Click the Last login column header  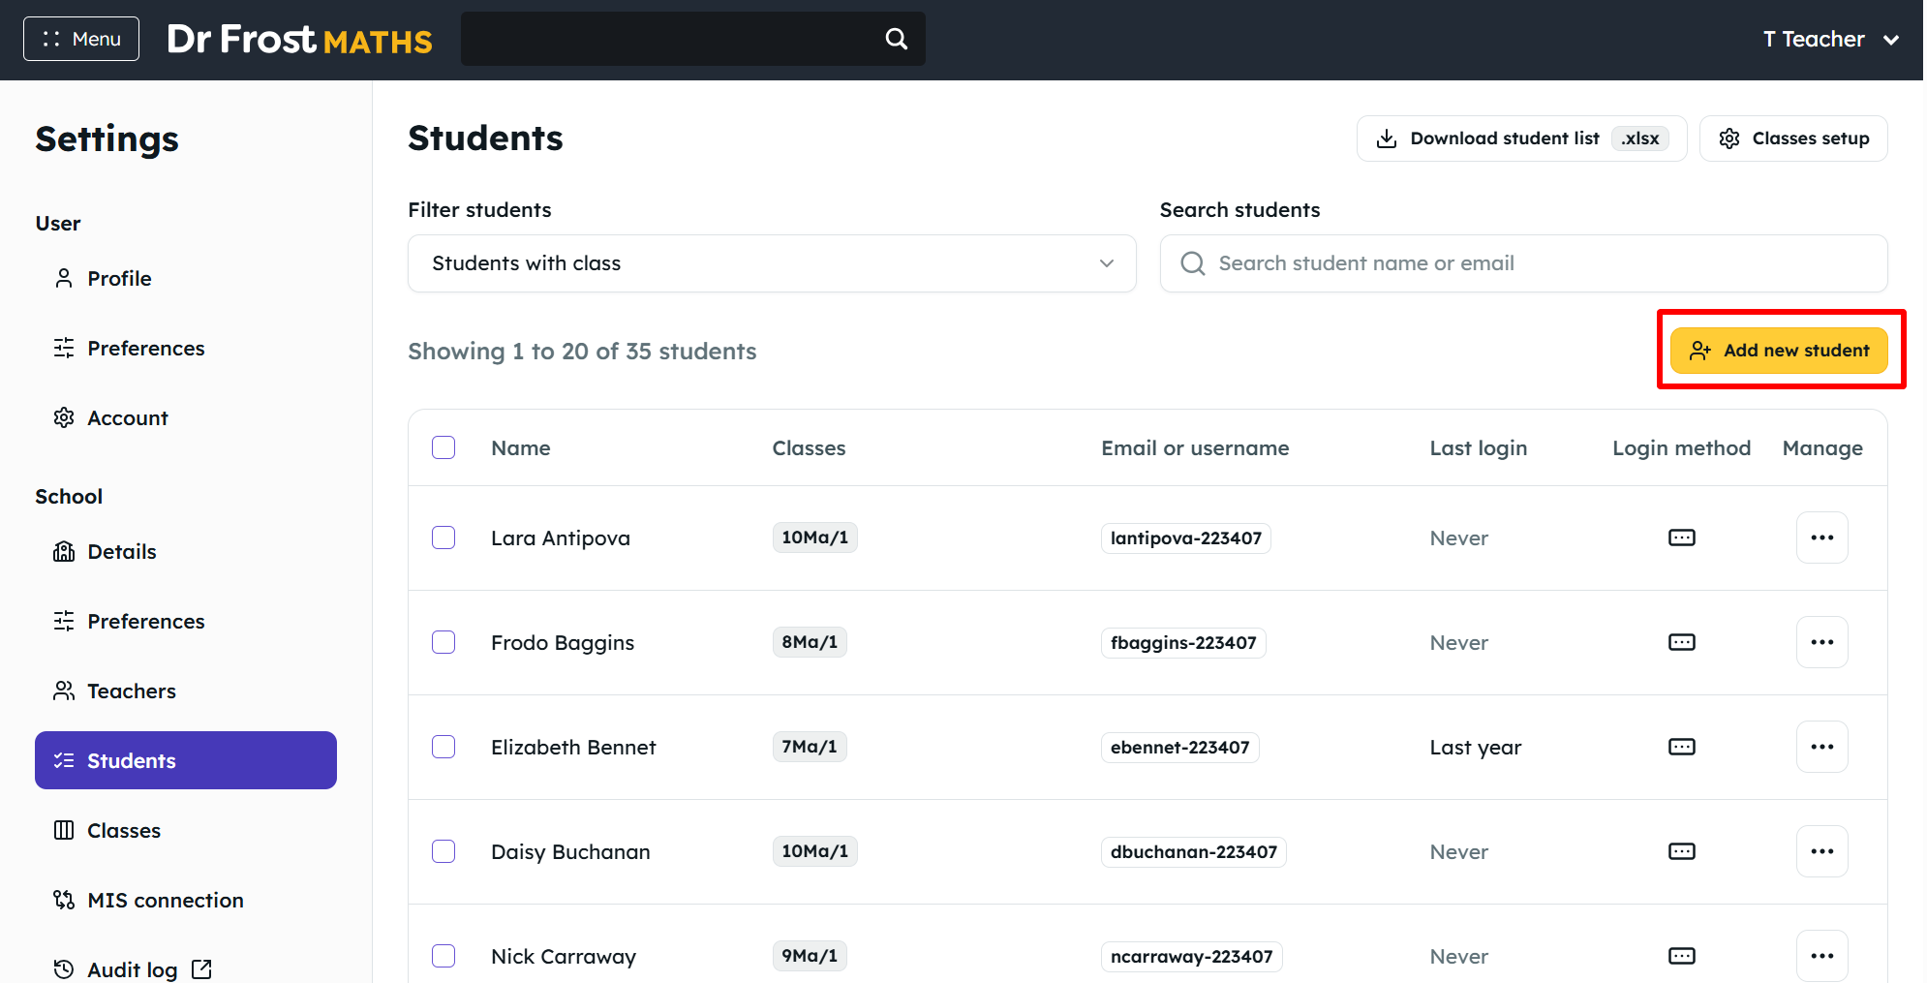1479,448
